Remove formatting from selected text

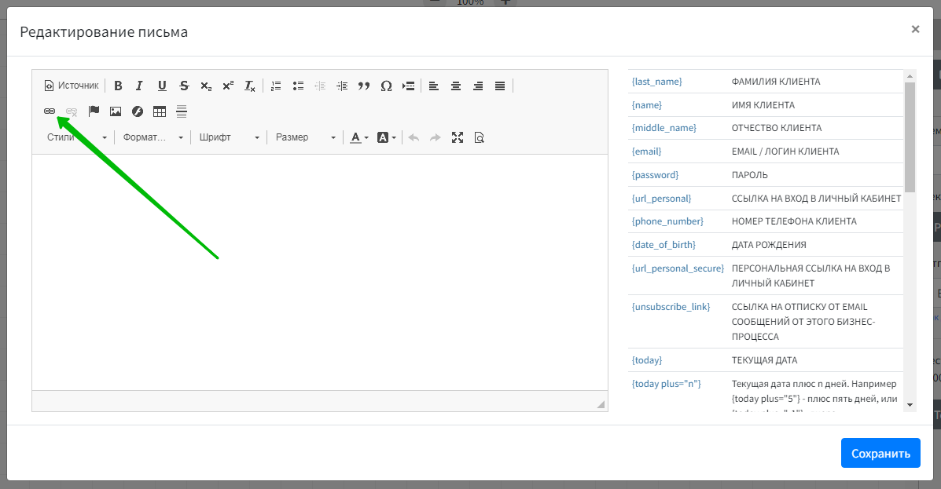coord(249,86)
